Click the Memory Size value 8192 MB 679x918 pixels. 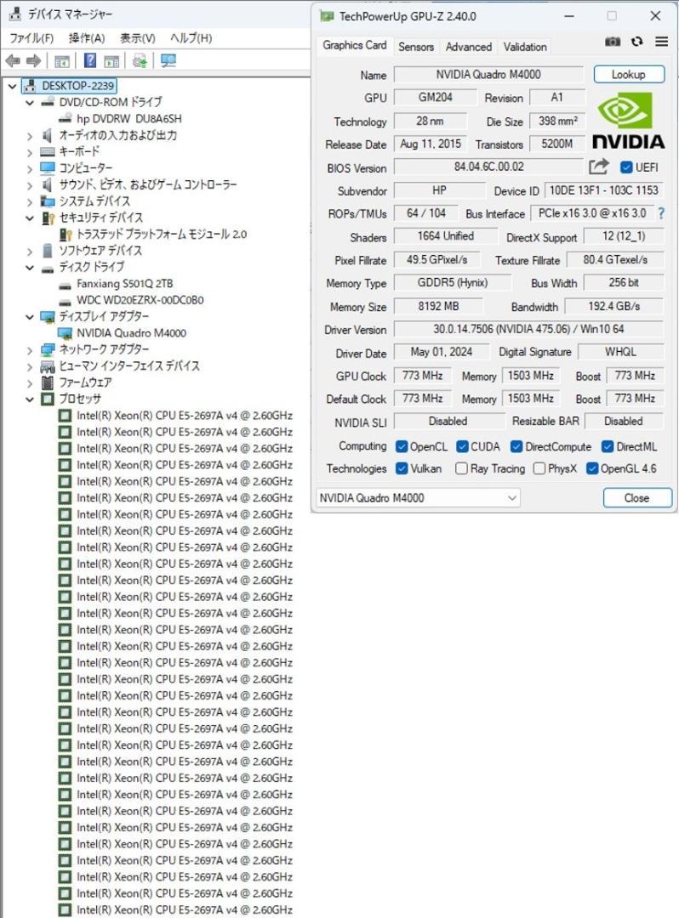[x=438, y=306]
